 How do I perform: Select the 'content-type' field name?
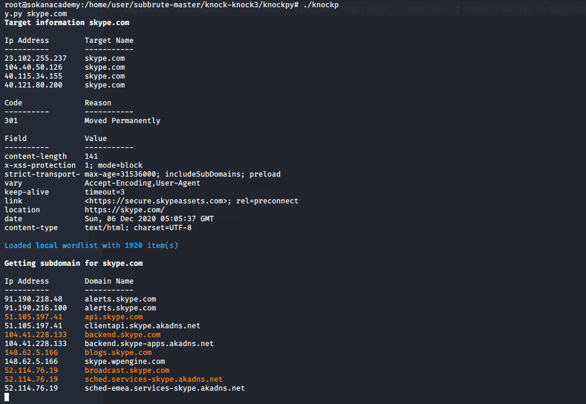(x=31, y=228)
